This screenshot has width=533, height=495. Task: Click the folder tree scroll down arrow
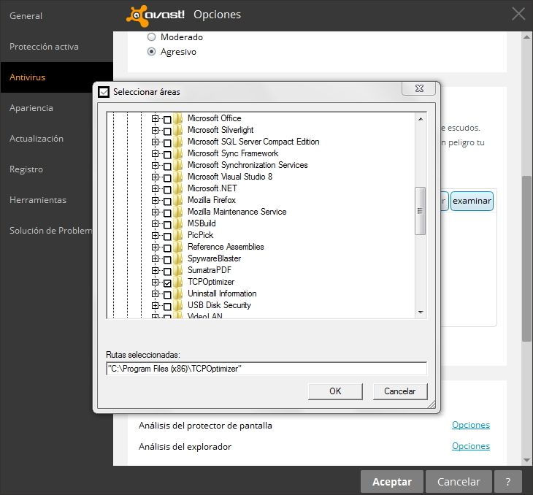click(x=421, y=312)
